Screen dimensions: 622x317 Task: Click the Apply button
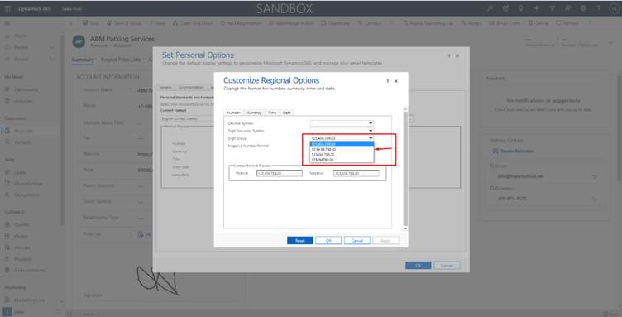point(385,240)
